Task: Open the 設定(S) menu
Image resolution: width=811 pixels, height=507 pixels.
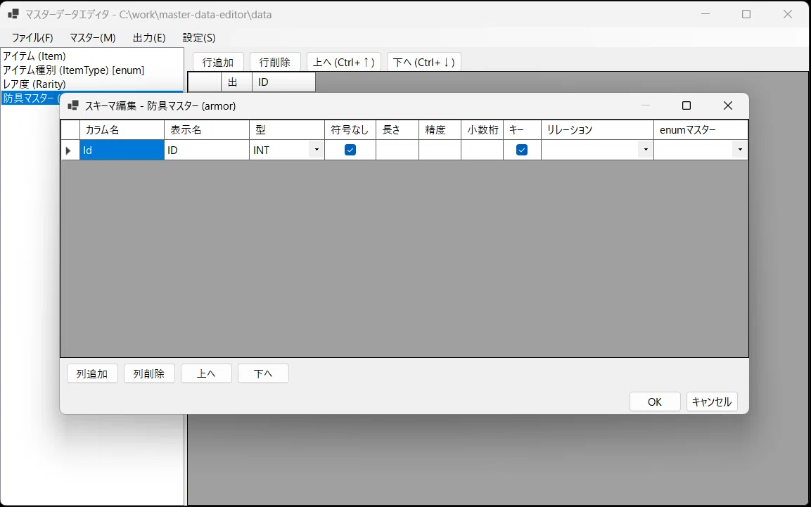Action: (198, 38)
